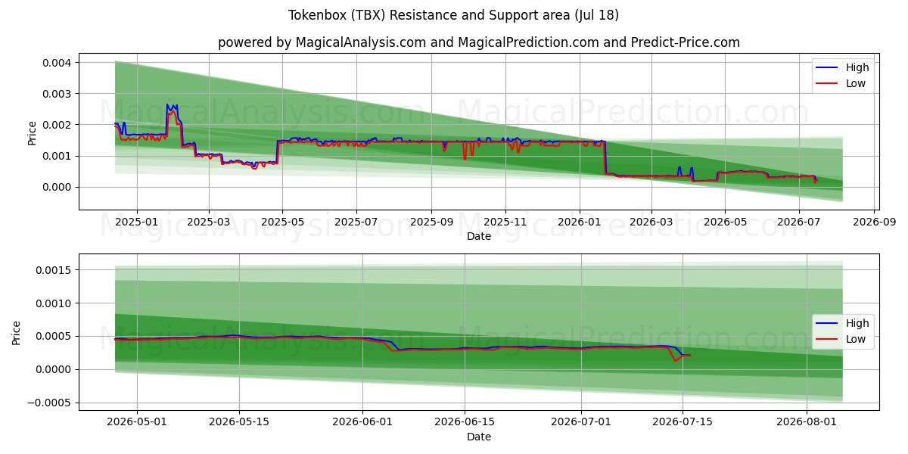Click the '2026-05-15' tick label in the bottom chart

(x=239, y=422)
